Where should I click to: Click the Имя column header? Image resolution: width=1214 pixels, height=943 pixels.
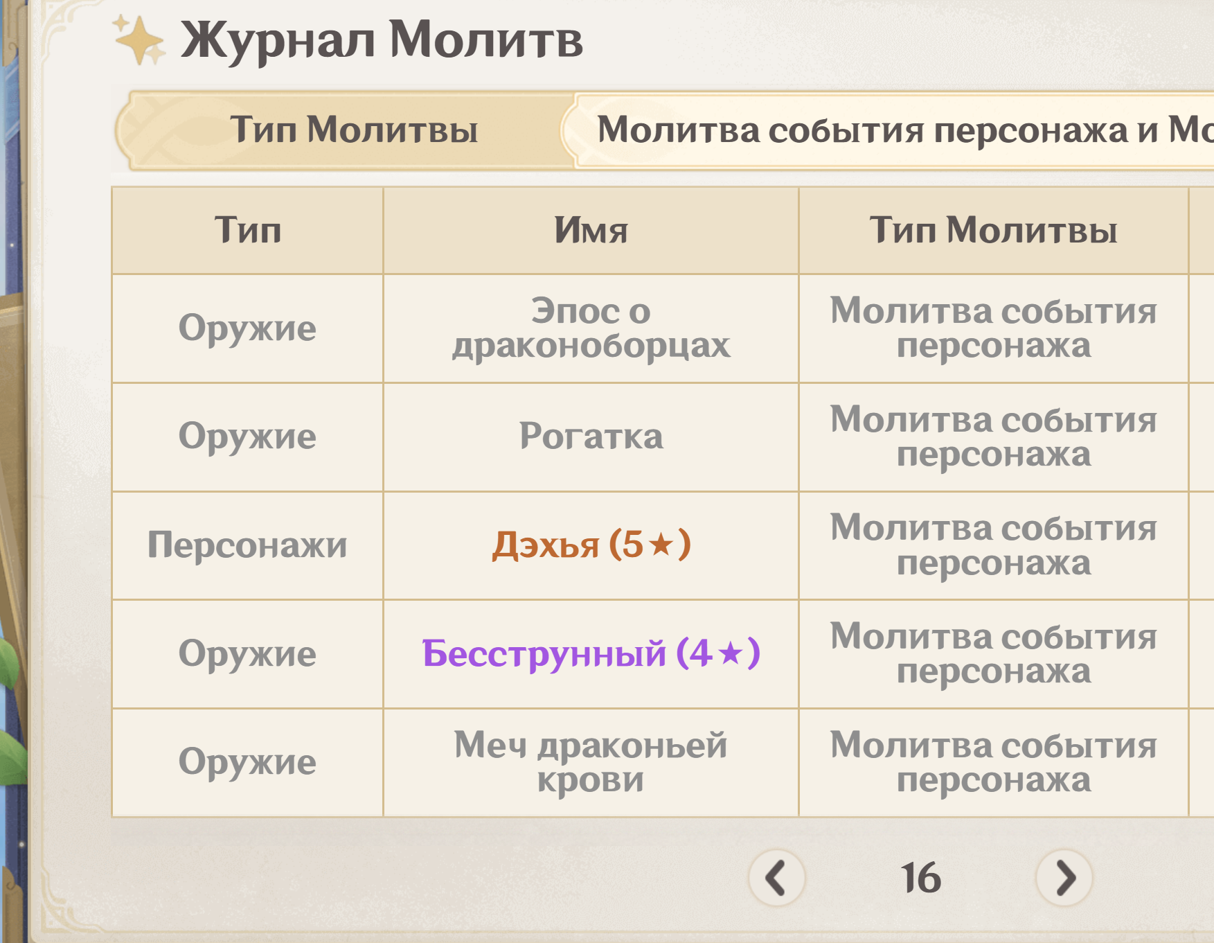(591, 230)
